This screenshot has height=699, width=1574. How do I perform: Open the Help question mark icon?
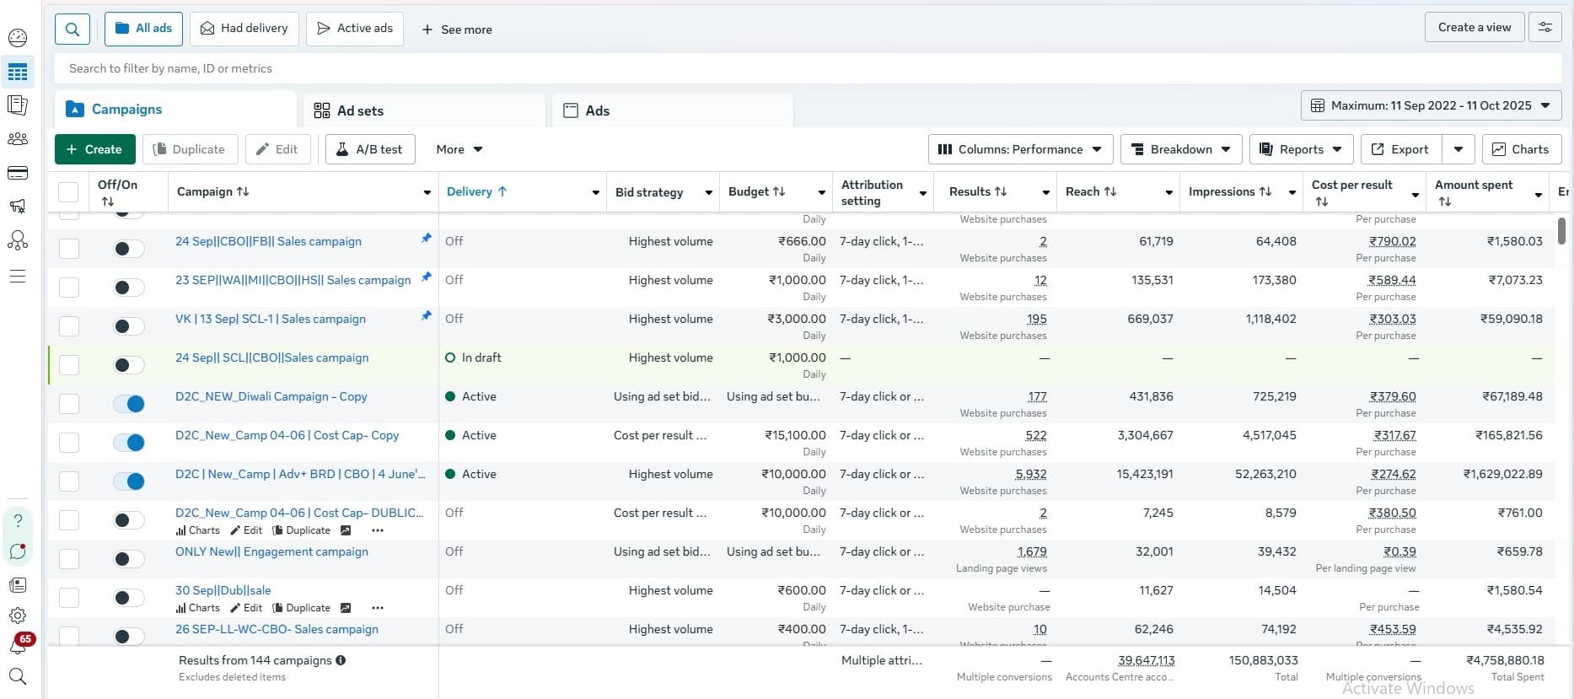click(x=18, y=520)
